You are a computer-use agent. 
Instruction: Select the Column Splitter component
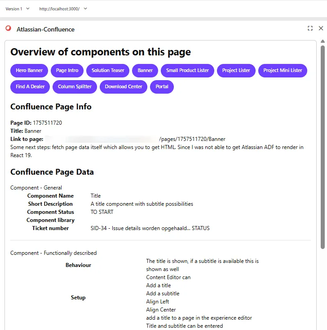point(75,87)
